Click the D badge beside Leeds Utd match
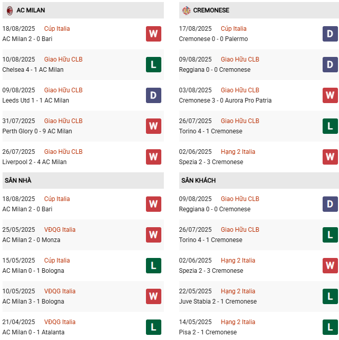This screenshot has width=339, height=340. pos(153,95)
